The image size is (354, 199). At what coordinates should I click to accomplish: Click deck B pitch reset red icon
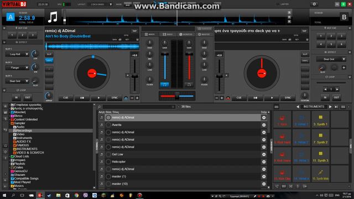pyautogui.click(x=228, y=98)
